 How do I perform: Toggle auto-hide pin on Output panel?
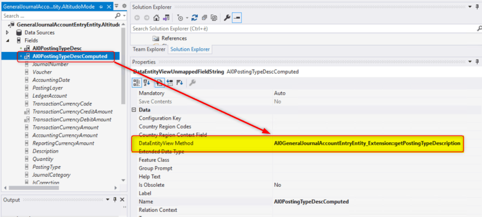pyautogui.click(x=115, y=200)
